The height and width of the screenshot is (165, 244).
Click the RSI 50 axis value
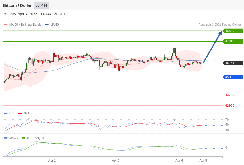click(227, 125)
